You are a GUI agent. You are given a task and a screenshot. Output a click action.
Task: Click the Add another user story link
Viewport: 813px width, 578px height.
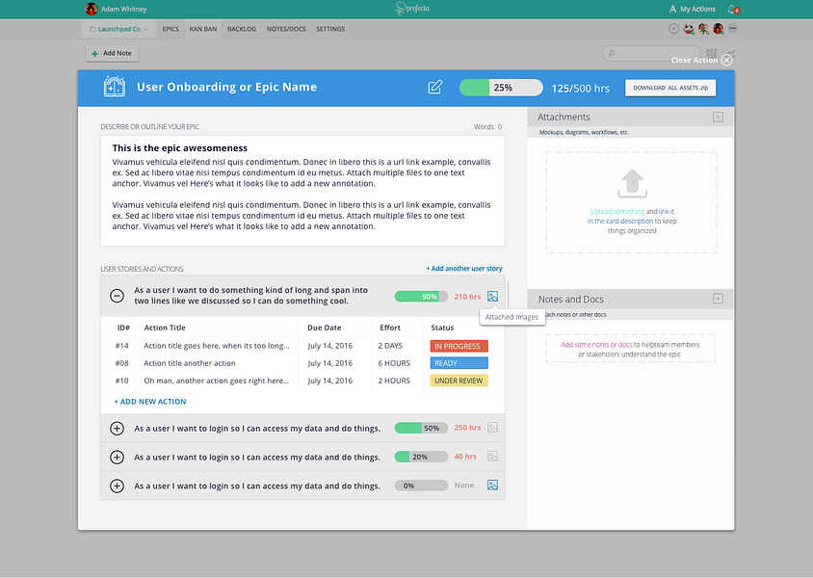(x=464, y=269)
